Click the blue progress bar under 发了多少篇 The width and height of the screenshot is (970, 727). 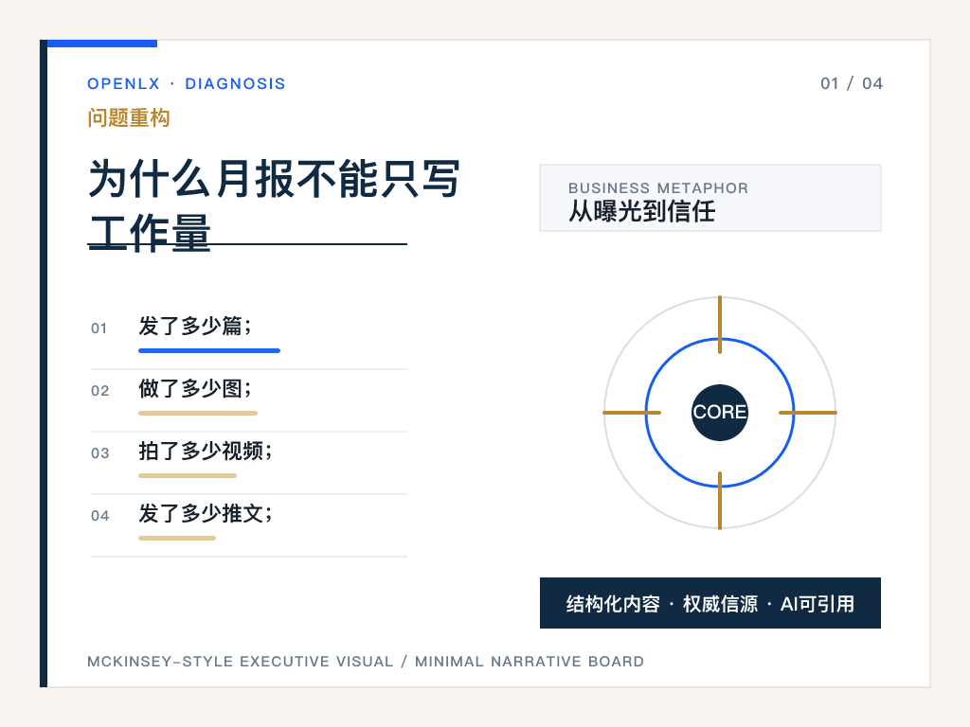[x=209, y=350]
